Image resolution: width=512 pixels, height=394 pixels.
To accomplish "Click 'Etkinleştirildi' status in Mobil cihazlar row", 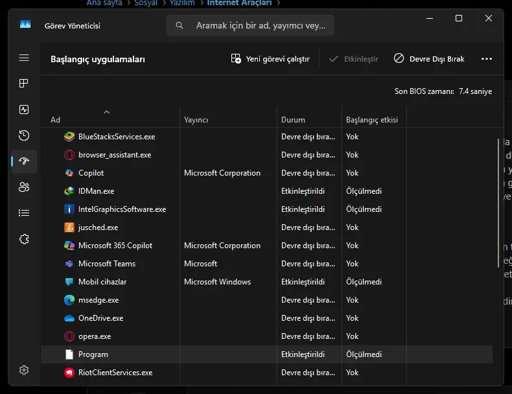I will tap(303, 282).
